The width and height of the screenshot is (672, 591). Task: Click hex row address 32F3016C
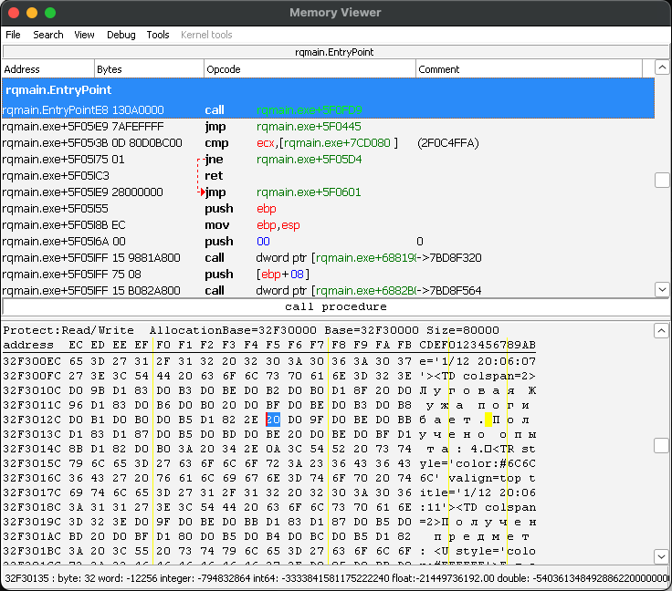[x=32, y=478]
